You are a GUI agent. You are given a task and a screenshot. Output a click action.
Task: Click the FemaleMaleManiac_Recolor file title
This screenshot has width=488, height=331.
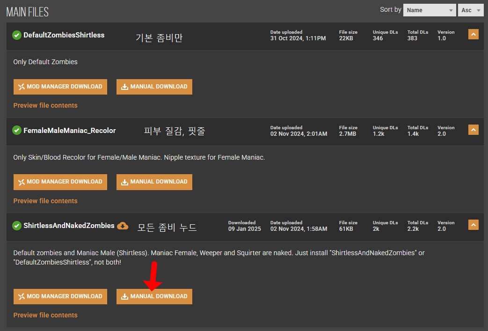[x=69, y=131]
